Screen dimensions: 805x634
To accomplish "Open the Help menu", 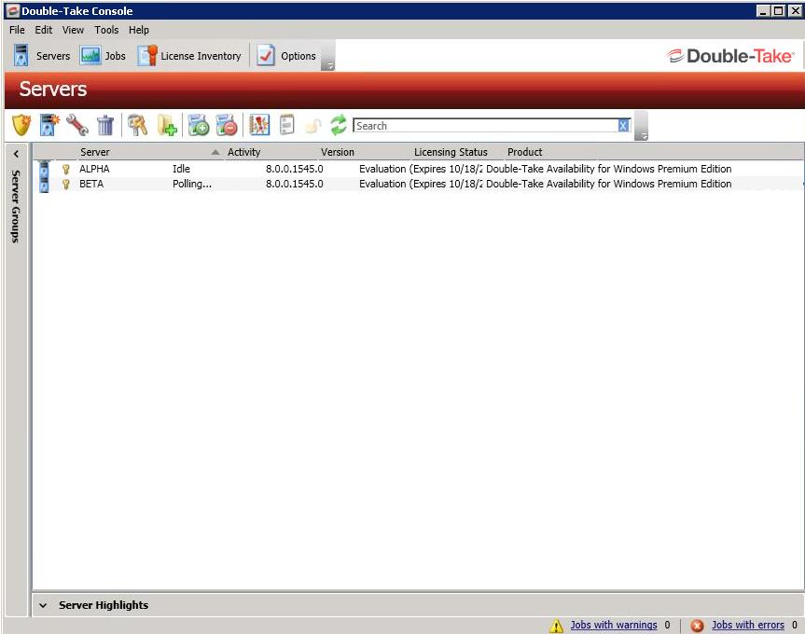I will click(x=139, y=30).
